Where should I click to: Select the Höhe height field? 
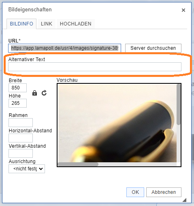(17, 103)
